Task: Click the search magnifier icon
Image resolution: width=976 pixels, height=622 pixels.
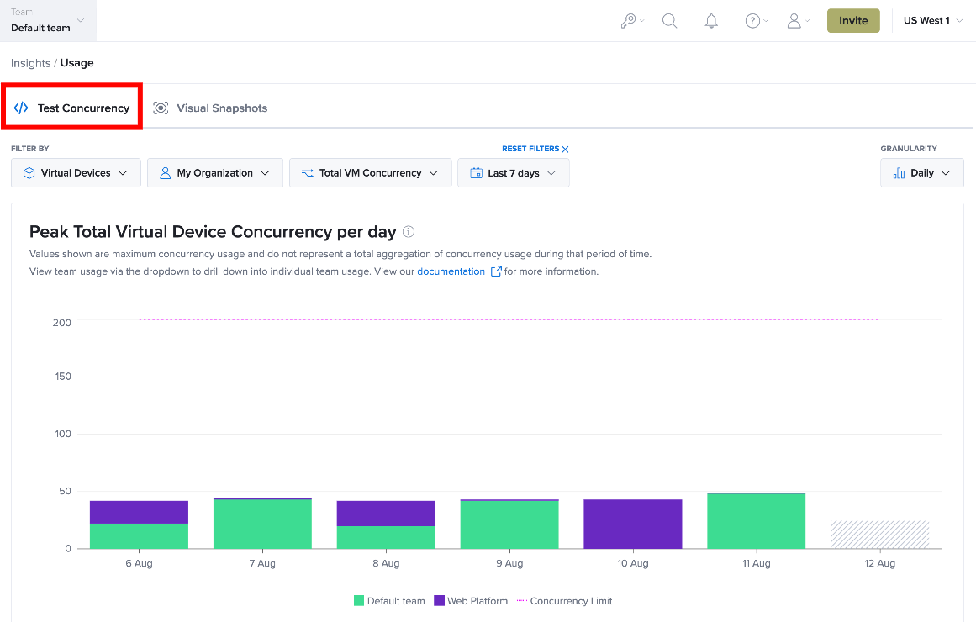Action: click(670, 21)
